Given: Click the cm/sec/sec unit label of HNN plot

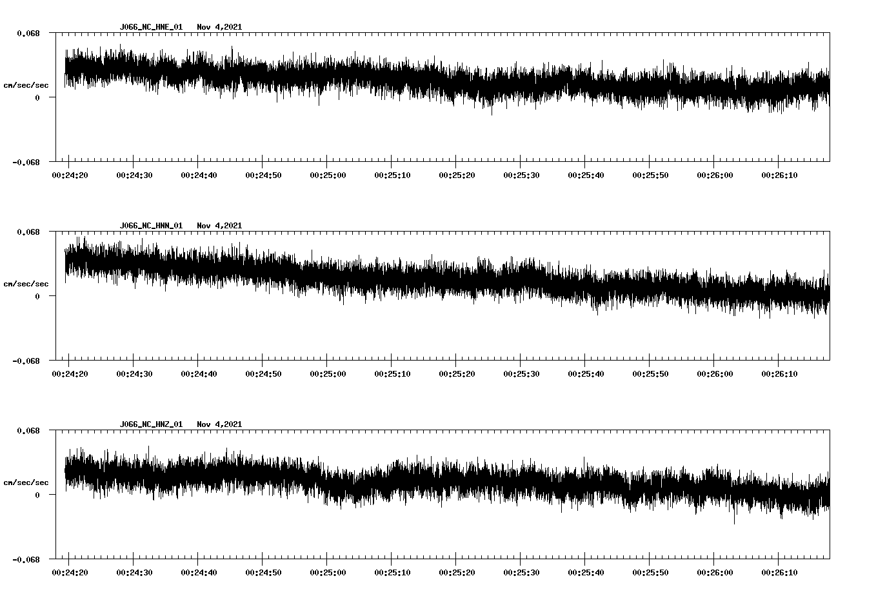Looking at the screenshot, I should pos(26,284).
